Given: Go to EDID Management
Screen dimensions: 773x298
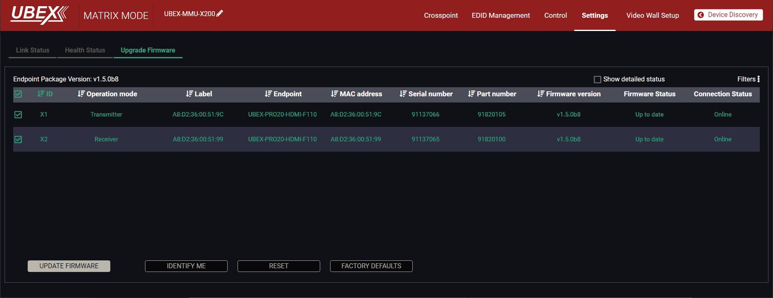Looking at the screenshot, I should (501, 15).
